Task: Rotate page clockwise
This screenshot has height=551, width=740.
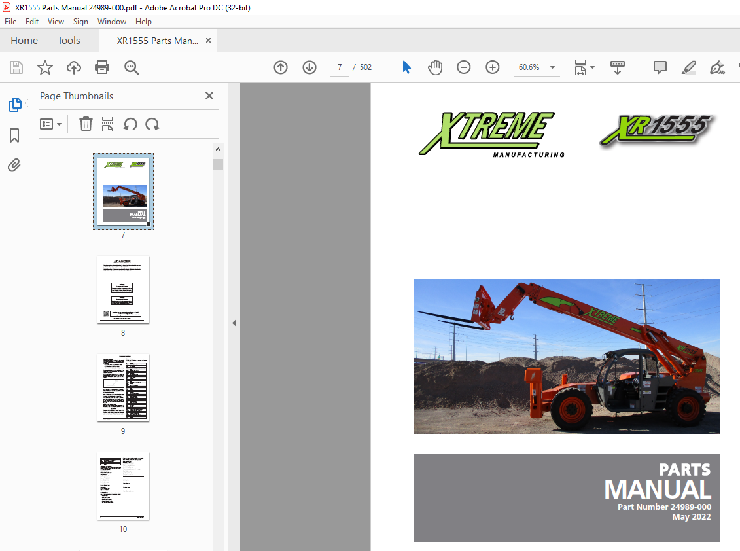Action: 152,124
